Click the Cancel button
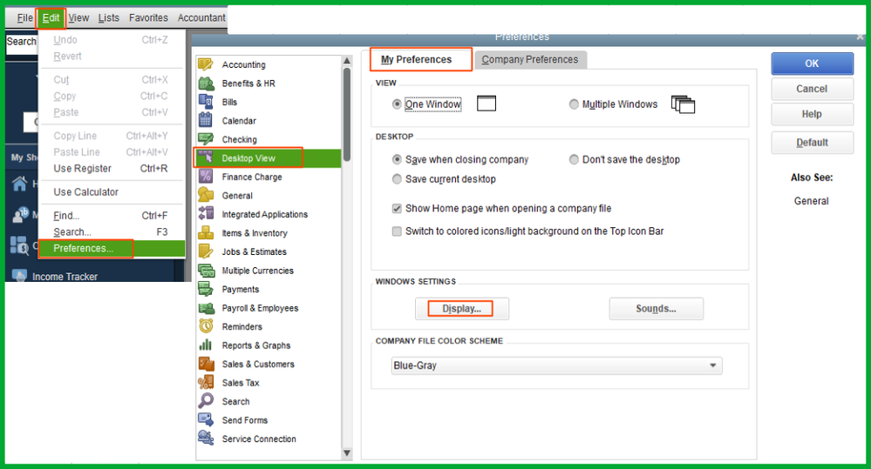The height and width of the screenshot is (469, 871). pyautogui.click(x=812, y=89)
